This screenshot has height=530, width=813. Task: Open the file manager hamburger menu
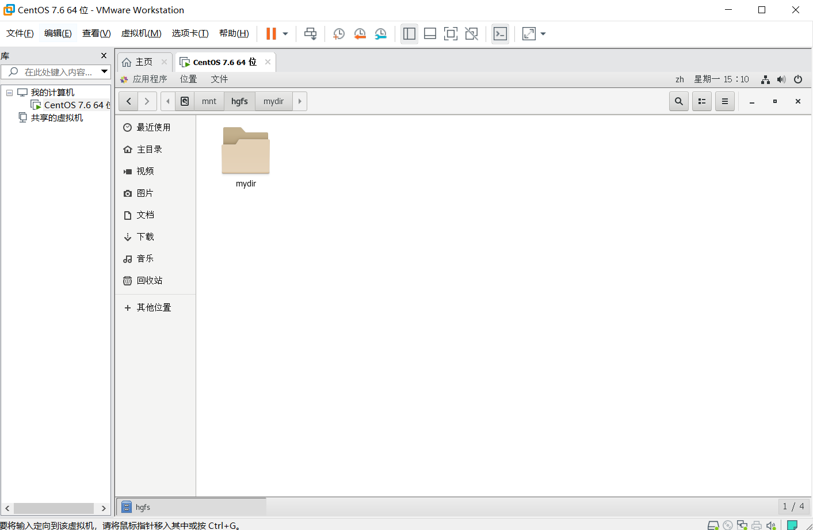pos(725,101)
